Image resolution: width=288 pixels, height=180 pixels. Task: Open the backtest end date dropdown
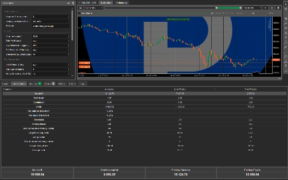pos(252,8)
